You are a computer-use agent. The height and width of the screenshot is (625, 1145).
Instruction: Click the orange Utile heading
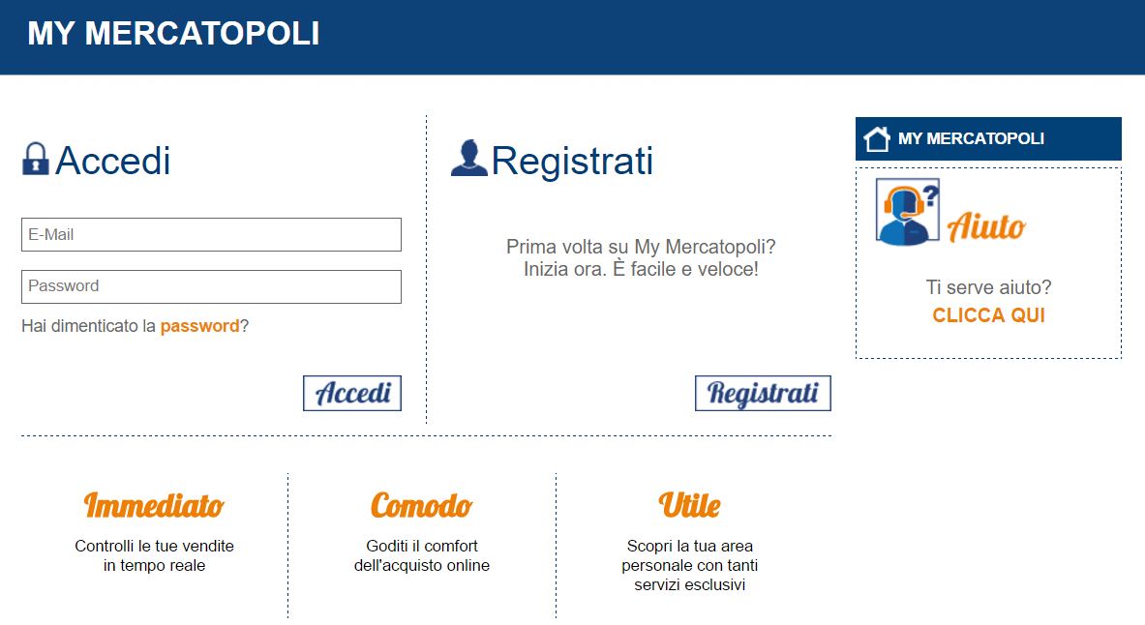(689, 505)
